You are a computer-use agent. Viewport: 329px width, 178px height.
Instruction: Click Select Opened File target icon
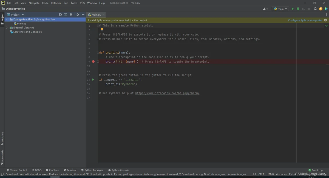[x=60, y=14]
